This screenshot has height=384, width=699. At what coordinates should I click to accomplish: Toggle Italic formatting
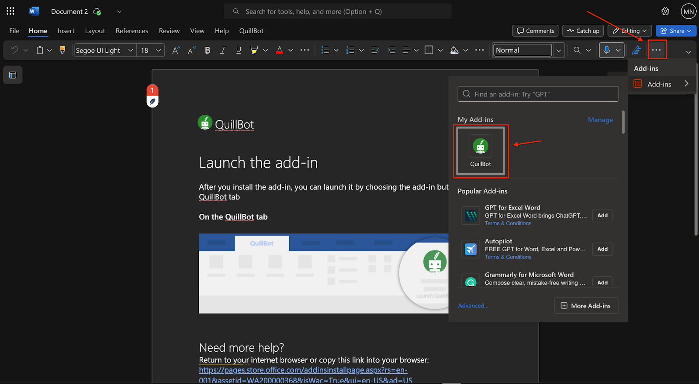click(x=223, y=50)
